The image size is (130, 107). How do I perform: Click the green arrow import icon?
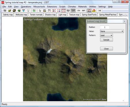click(19, 10)
